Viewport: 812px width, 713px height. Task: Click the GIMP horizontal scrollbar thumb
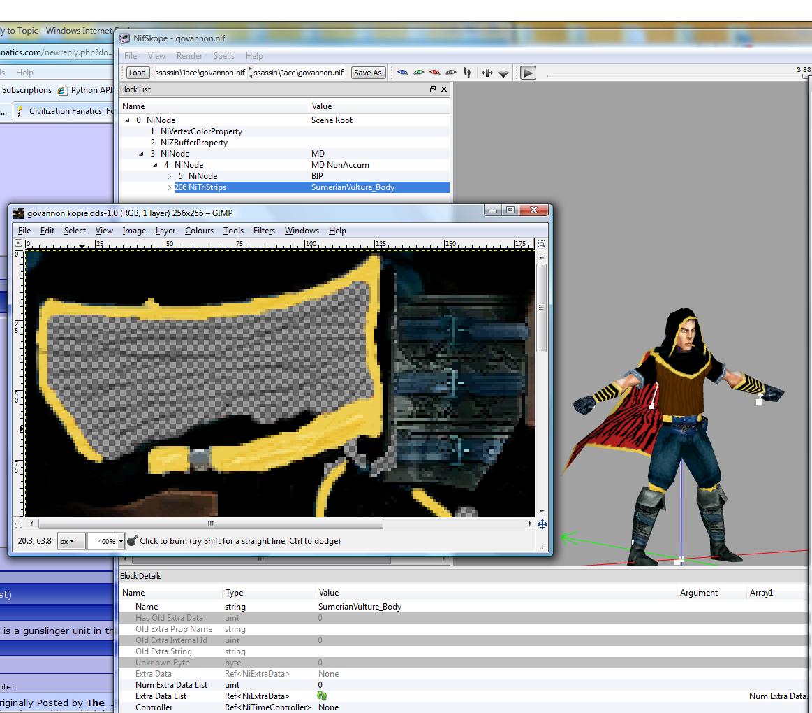point(211,524)
